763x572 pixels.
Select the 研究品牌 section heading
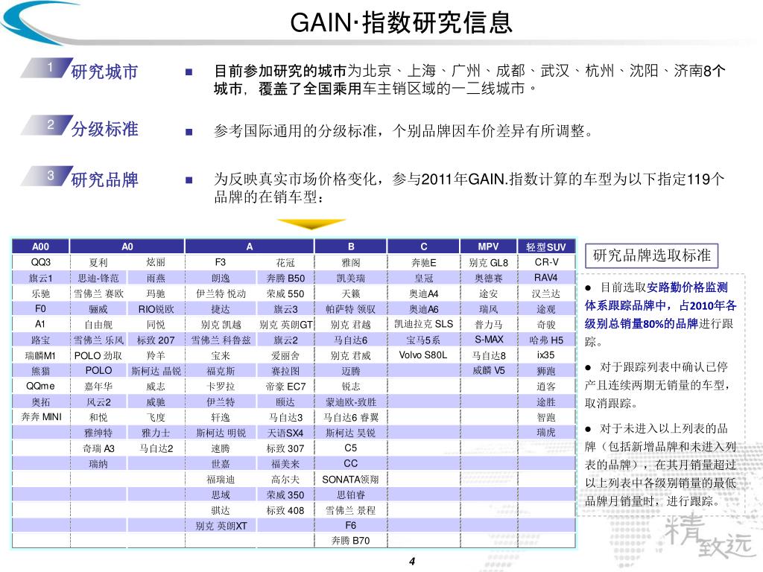[x=104, y=179]
